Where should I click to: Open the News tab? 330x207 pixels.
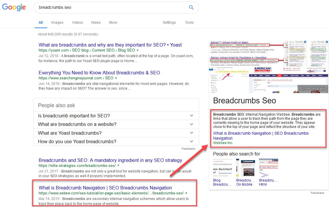96,23
